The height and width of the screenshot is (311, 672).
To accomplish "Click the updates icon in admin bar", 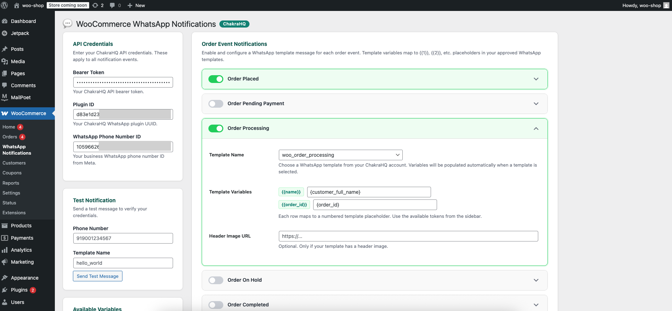I will [x=95, y=5].
